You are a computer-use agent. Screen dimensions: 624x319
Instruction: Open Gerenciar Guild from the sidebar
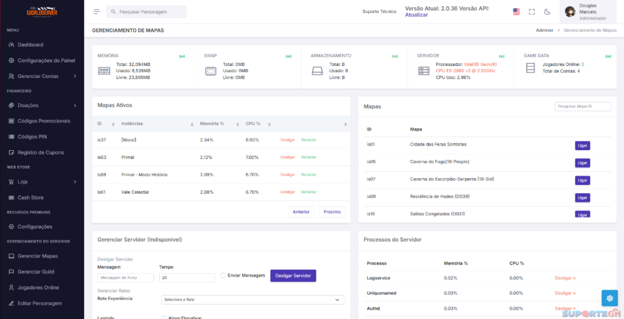[x=36, y=272]
